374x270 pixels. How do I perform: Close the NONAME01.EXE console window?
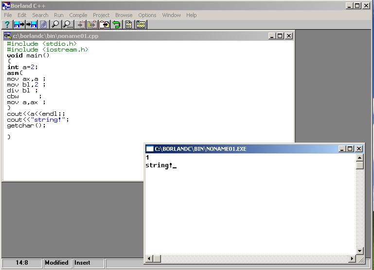point(359,149)
